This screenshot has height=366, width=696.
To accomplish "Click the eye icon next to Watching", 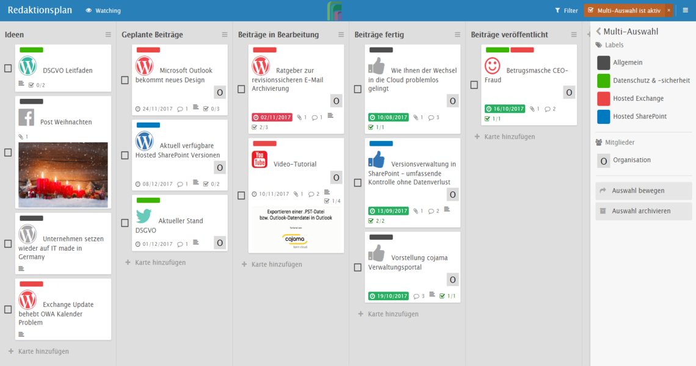I will (x=89, y=10).
